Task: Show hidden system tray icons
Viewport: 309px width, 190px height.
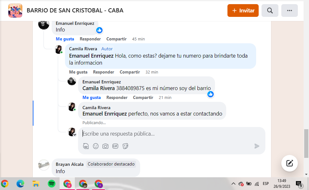Action: tap(233, 184)
